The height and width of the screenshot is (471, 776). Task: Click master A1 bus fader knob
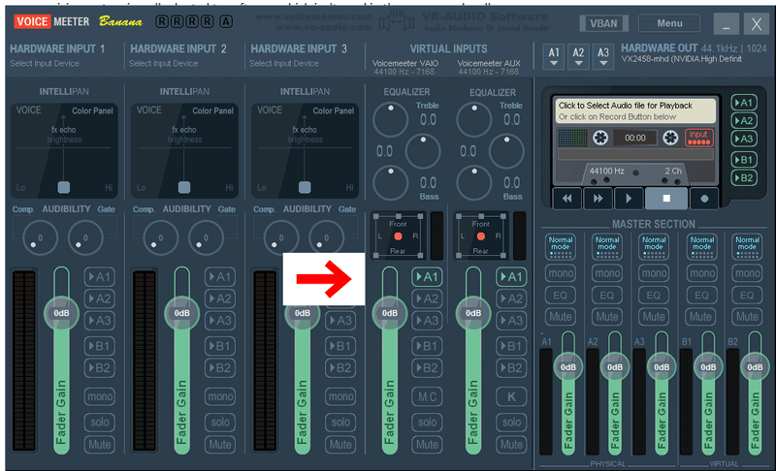(x=568, y=367)
